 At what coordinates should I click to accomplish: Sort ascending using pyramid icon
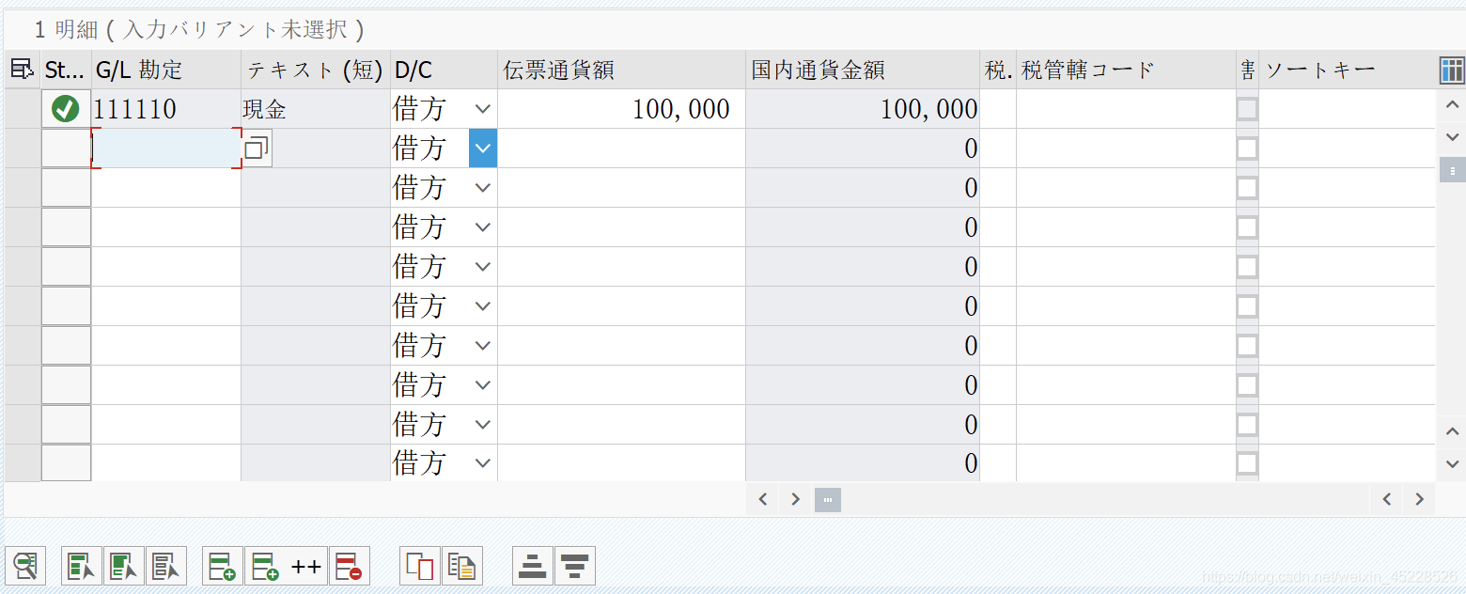click(x=533, y=566)
